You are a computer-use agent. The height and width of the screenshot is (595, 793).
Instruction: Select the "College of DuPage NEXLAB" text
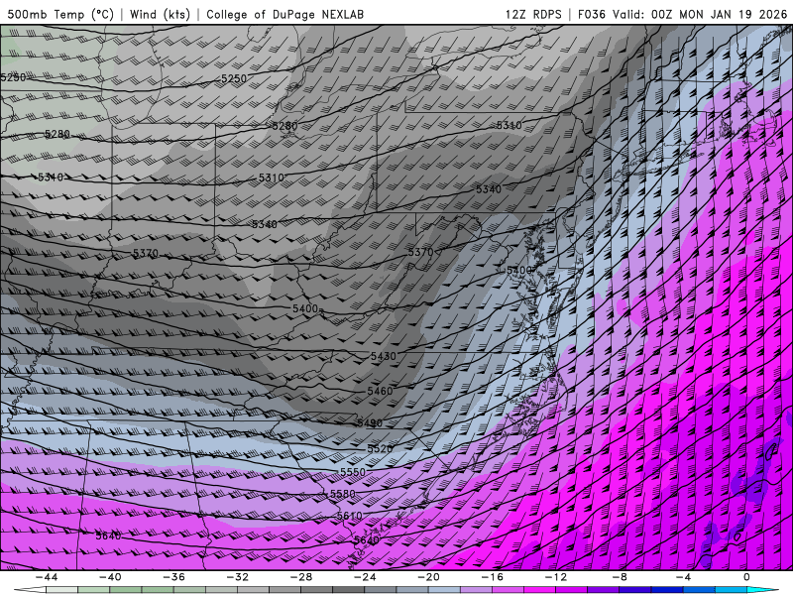[284, 14]
